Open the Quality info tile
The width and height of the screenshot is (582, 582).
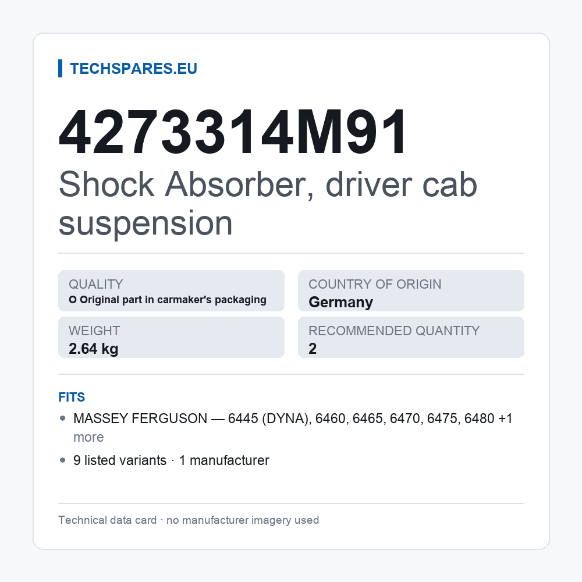pyautogui.click(x=172, y=290)
